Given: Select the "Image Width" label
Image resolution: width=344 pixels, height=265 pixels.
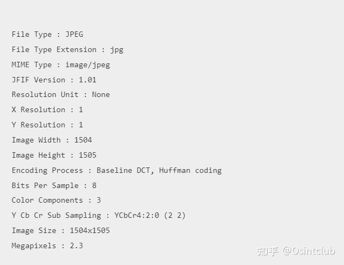Looking at the screenshot, I should point(36,140).
